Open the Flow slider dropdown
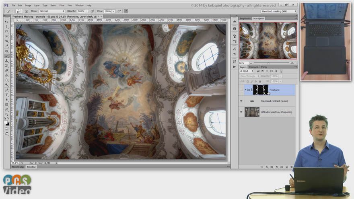Viewport: 354px width, 199px height. (x=114, y=11)
